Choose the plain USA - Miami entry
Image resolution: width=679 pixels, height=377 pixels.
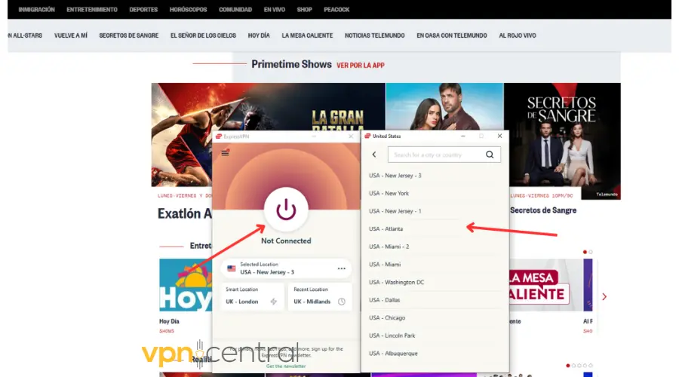[435, 264]
